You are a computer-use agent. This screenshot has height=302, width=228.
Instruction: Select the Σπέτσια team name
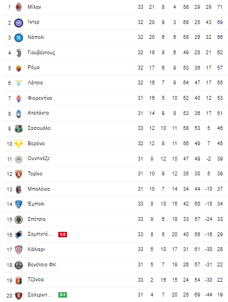tap(37, 219)
